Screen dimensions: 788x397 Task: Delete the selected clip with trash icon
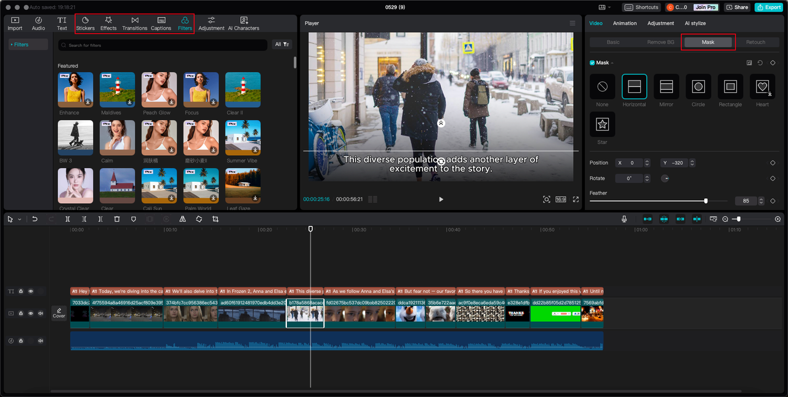pos(117,219)
